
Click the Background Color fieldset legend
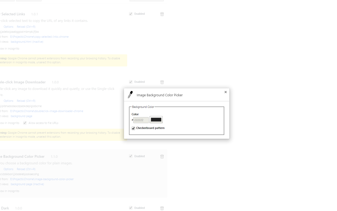click(x=143, y=107)
